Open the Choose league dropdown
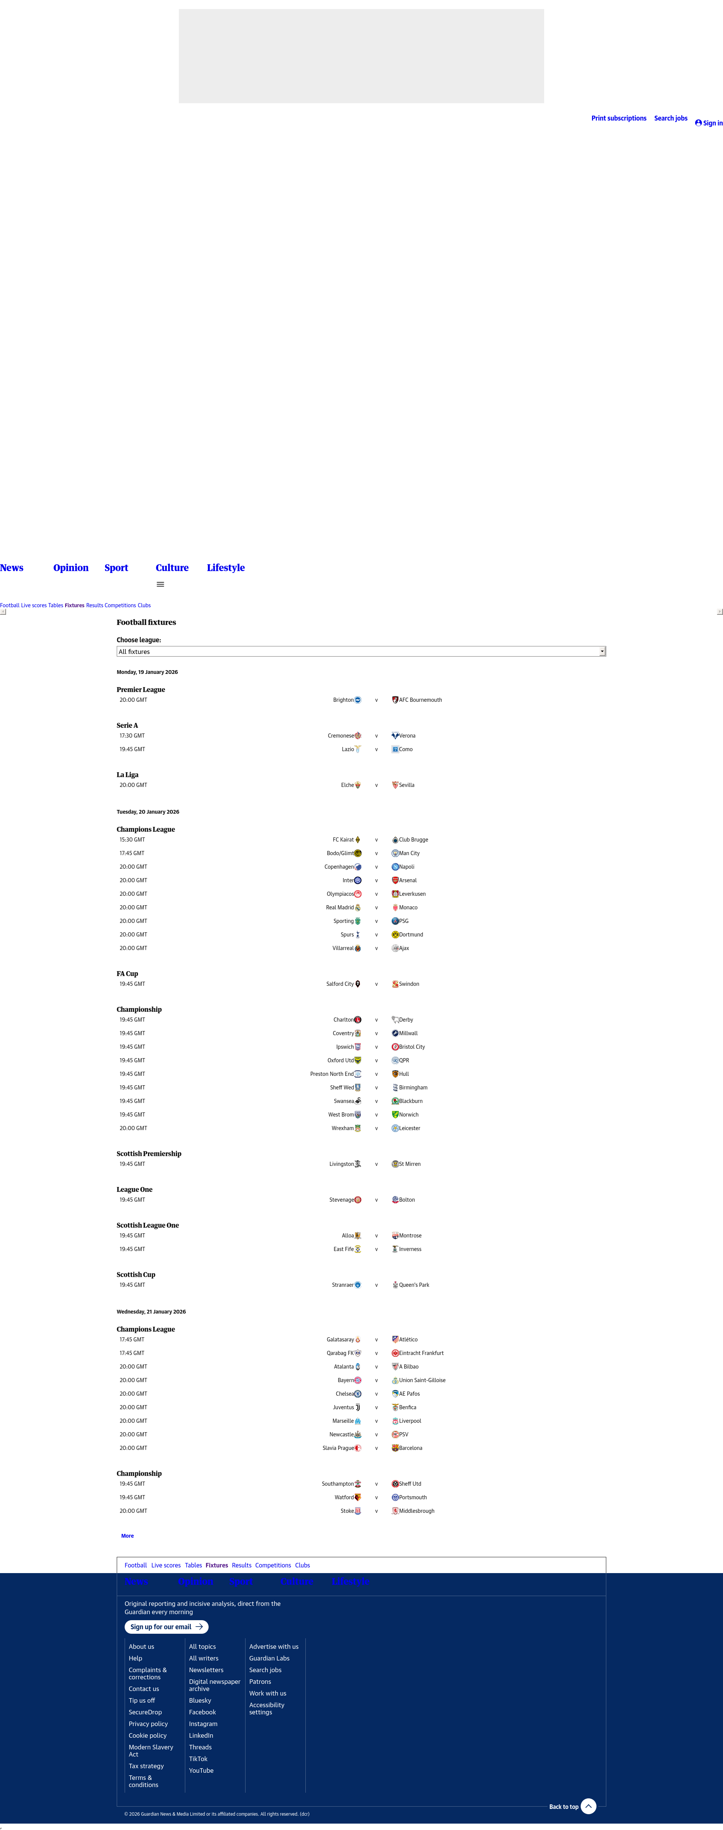The width and height of the screenshot is (723, 1830). (361, 651)
